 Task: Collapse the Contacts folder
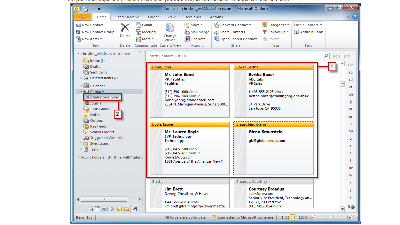pos(81,92)
